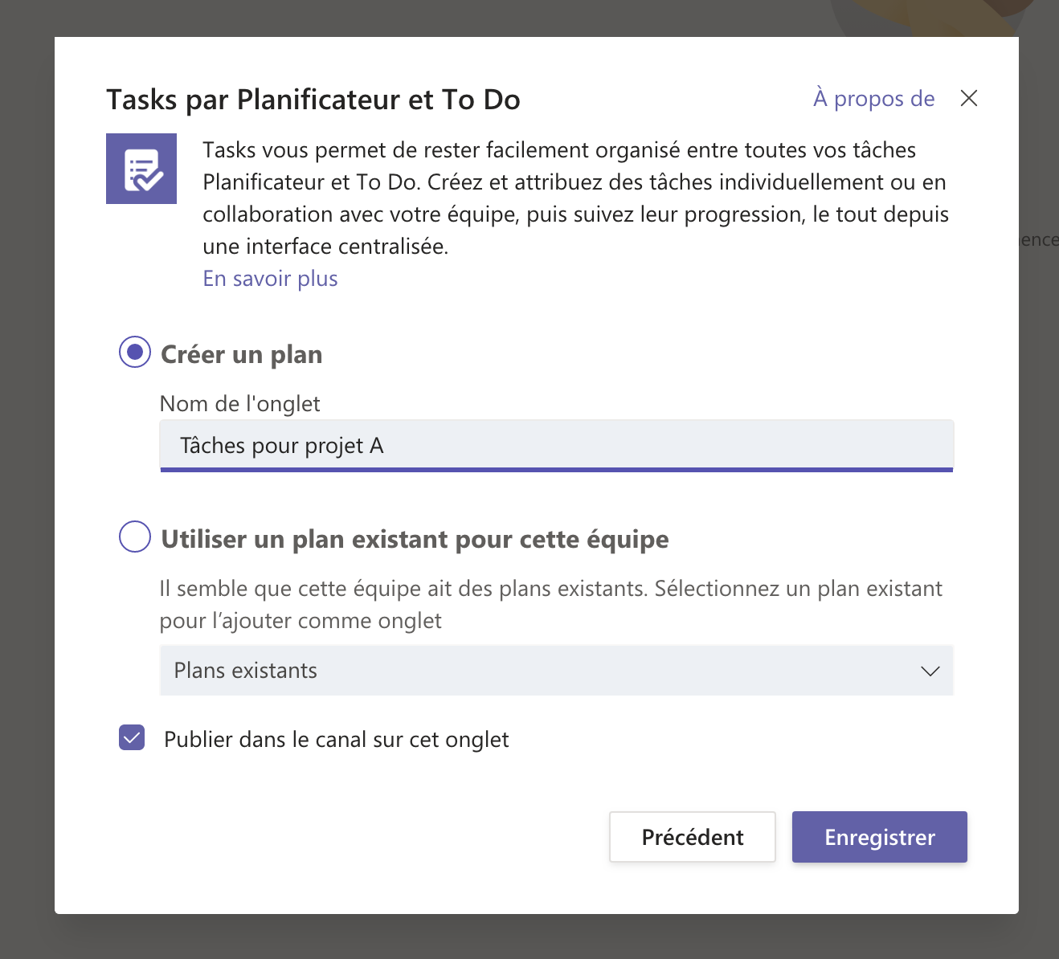This screenshot has height=959, width=1059.
Task: Follow the En savoir plus link
Action: (x=270, y=279)
